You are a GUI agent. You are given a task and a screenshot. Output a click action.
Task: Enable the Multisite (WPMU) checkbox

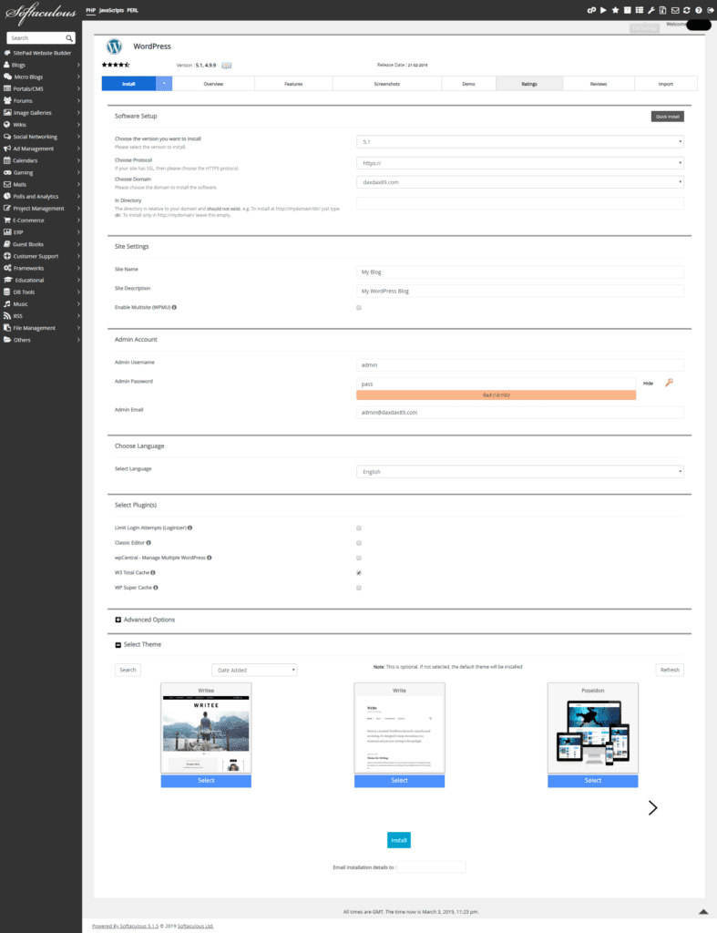pyautogui.click(x=359, y=308)
